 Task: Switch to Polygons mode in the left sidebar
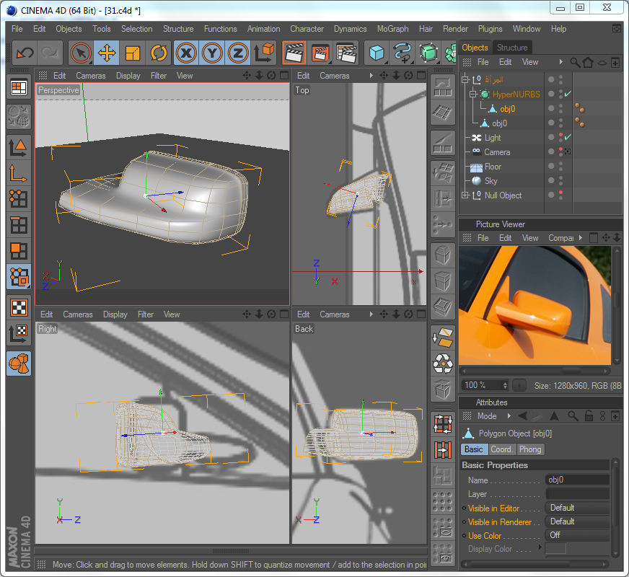click(19, 251)
